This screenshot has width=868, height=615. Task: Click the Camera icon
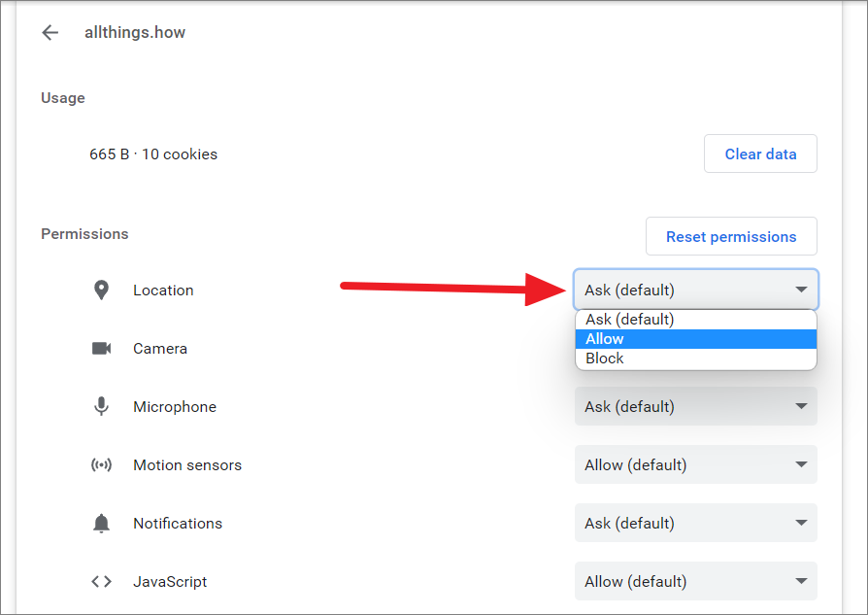pos(101,349)
